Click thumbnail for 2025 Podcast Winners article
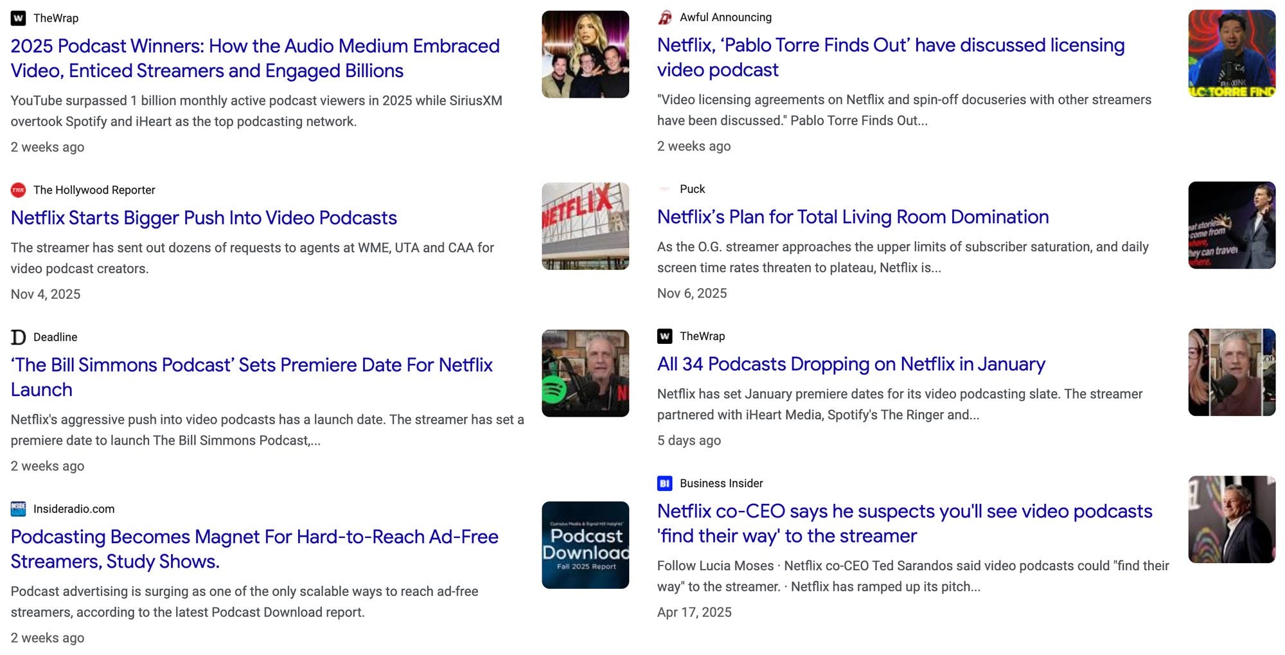The height and width of the screenshot is (655, 1285). click(585, 54)
